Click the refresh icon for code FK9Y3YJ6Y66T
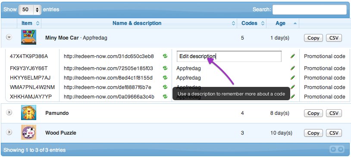 tap(165, 68)
